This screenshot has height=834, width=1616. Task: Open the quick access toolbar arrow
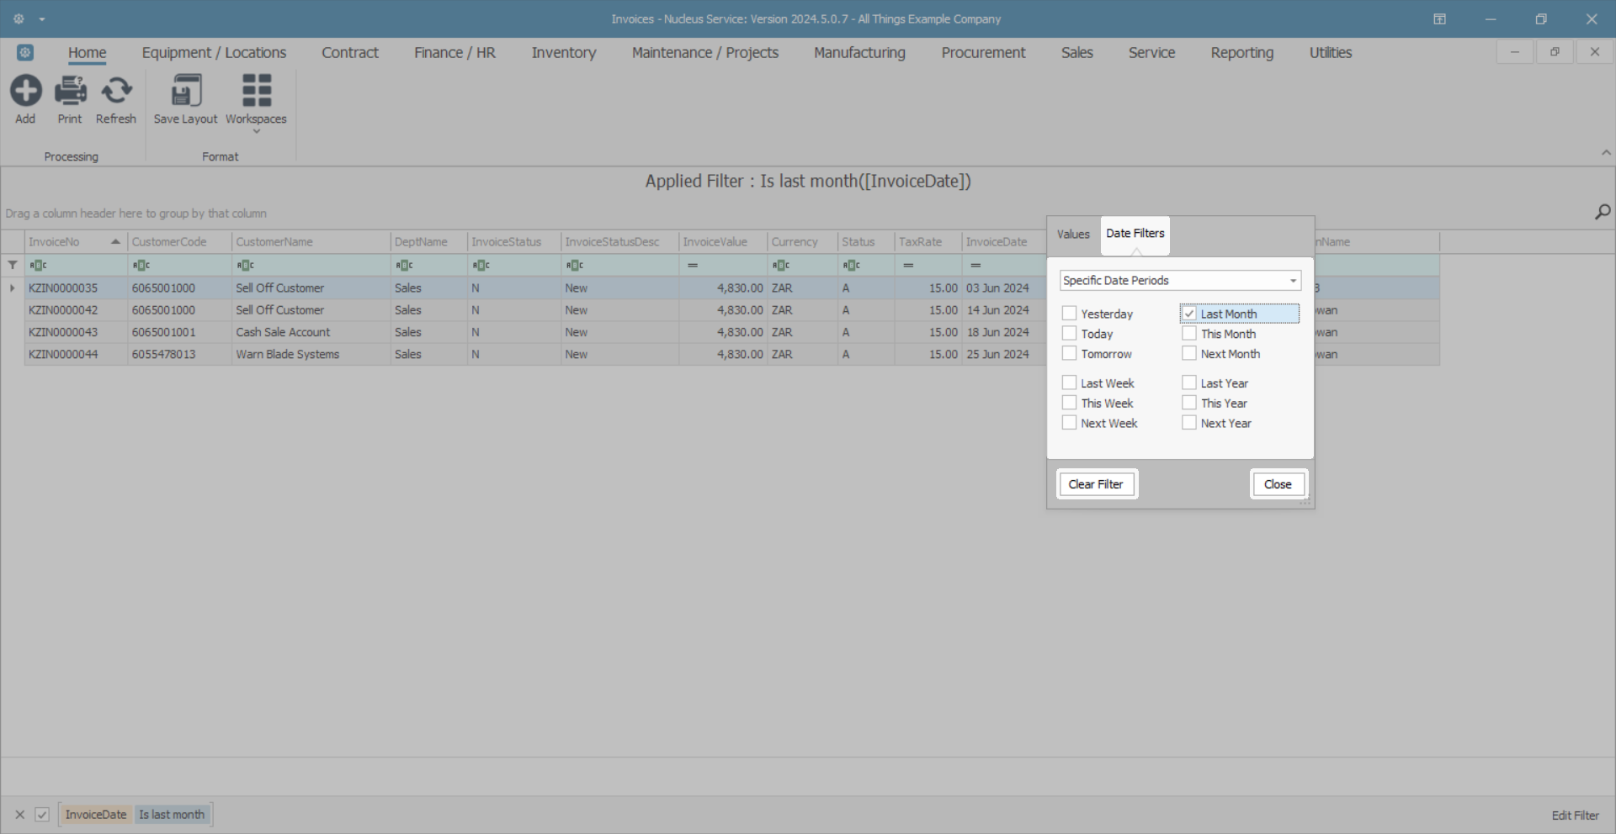[x=42, y=19]
